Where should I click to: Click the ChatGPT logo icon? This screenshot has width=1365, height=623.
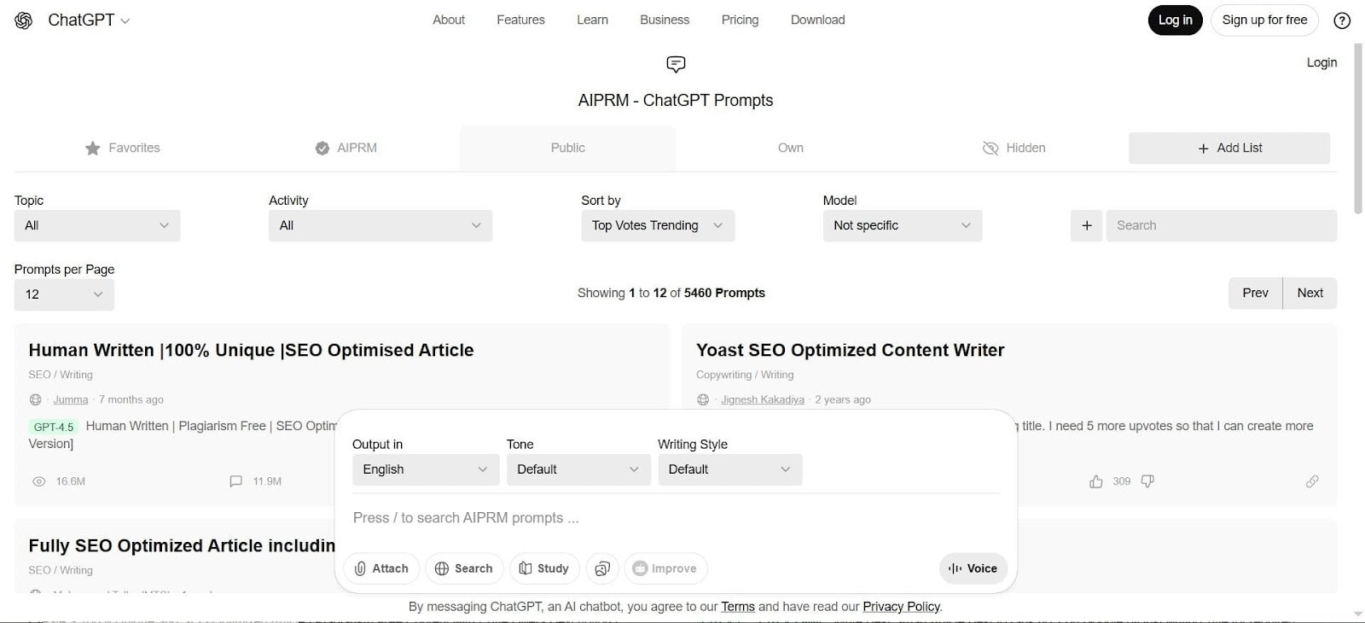click(x=24, y=20)
